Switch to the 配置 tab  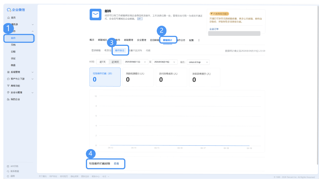pyautogui.click(x=191, y=40)
